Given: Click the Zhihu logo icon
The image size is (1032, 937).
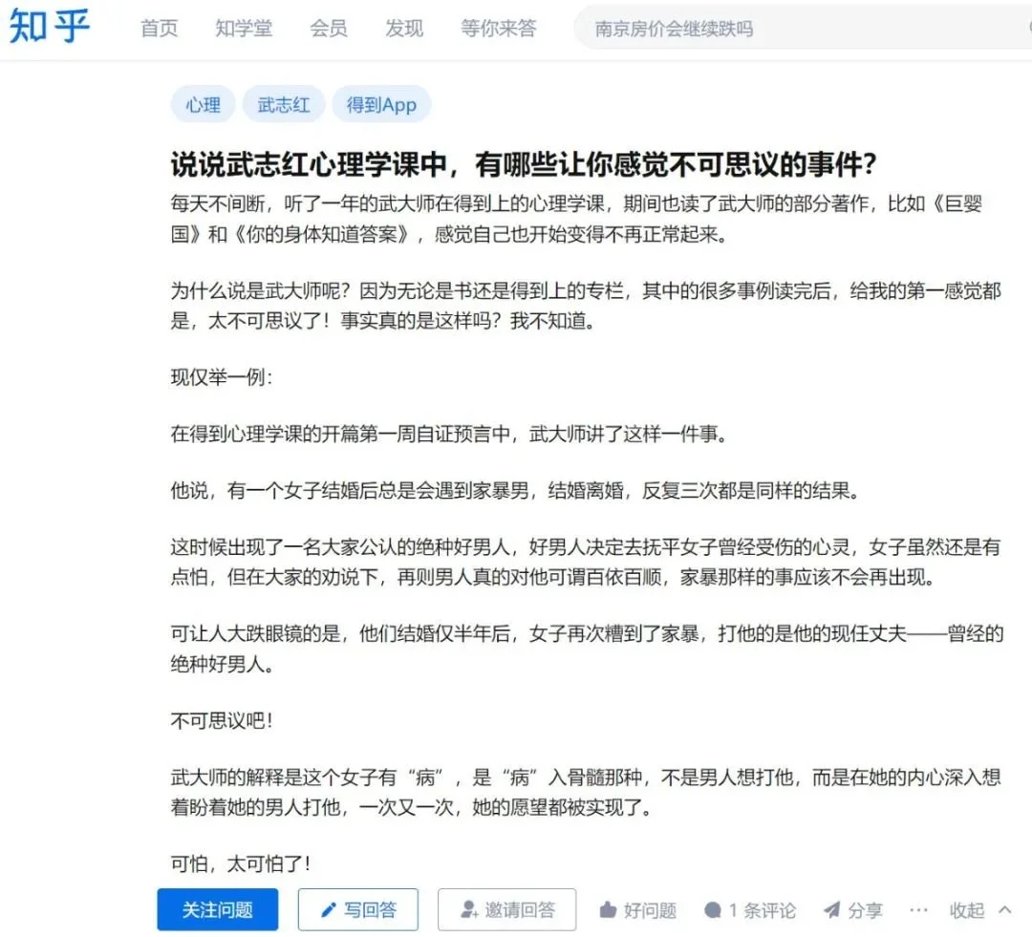Looking at the screenshot, I should (48, 27).
